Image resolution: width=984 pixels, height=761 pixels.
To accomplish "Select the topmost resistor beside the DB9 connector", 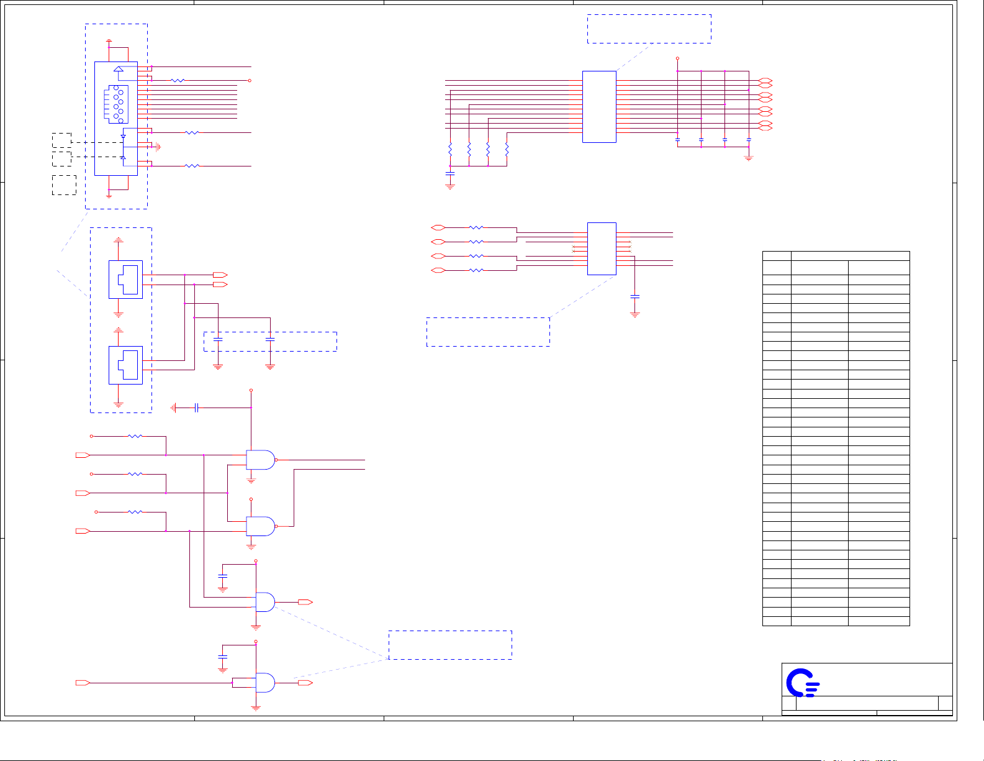I will [x=178, y=80].
